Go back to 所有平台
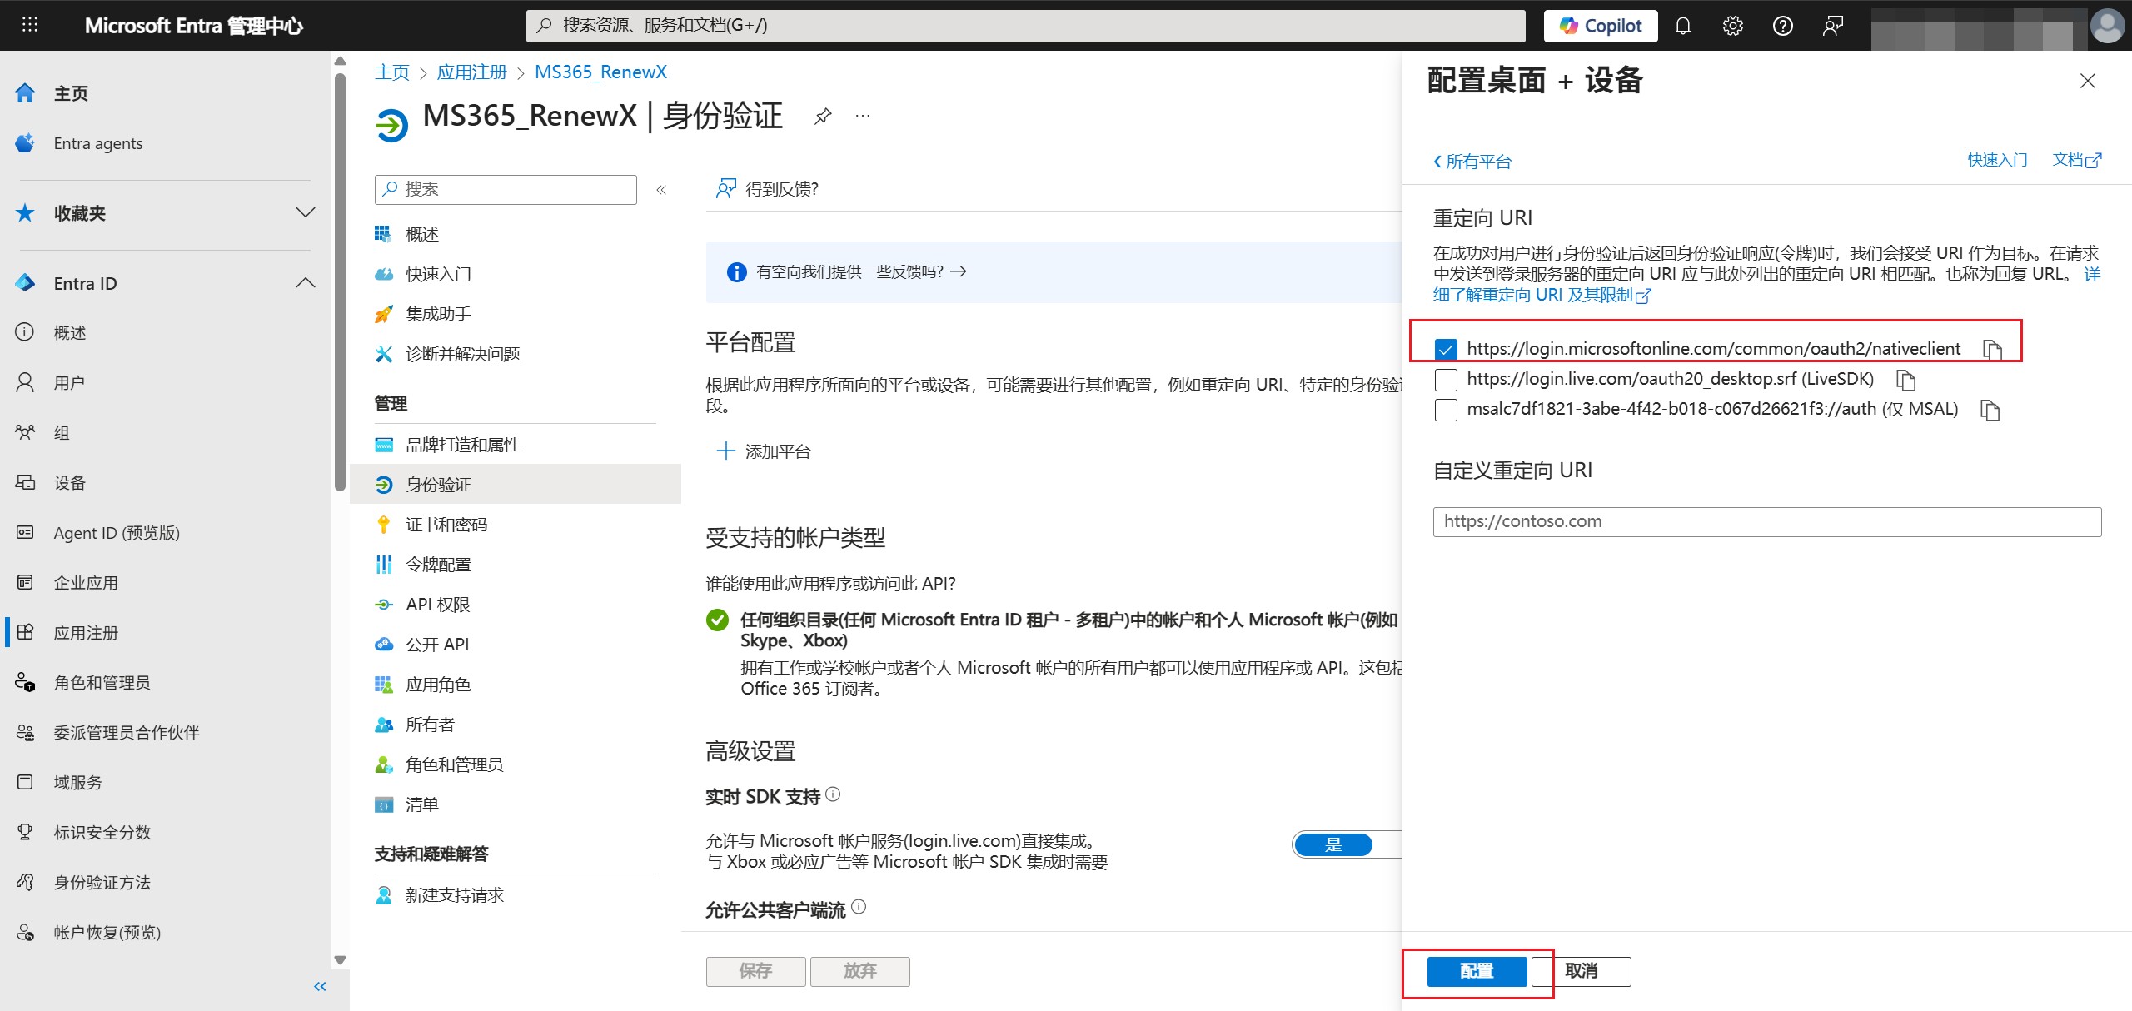 point(1472,162)
